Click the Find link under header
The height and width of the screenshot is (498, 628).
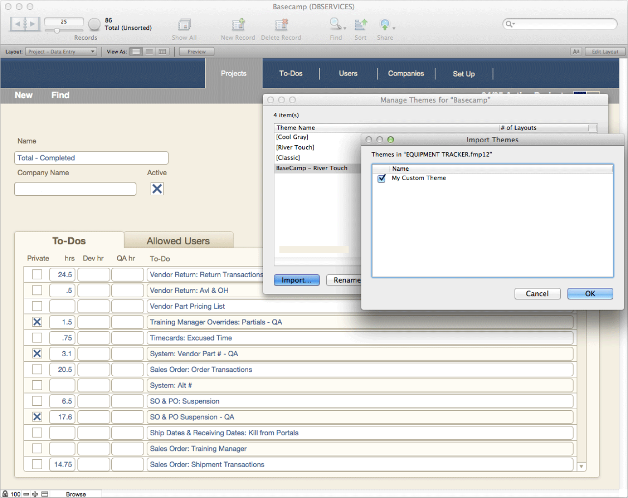click(x=60, y=95)
